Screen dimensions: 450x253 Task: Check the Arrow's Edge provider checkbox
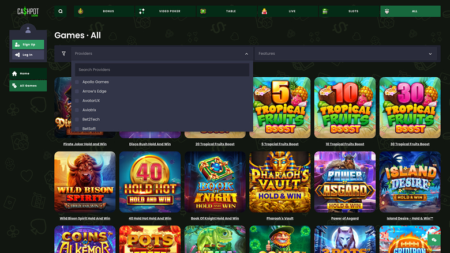tap(77, 92)
